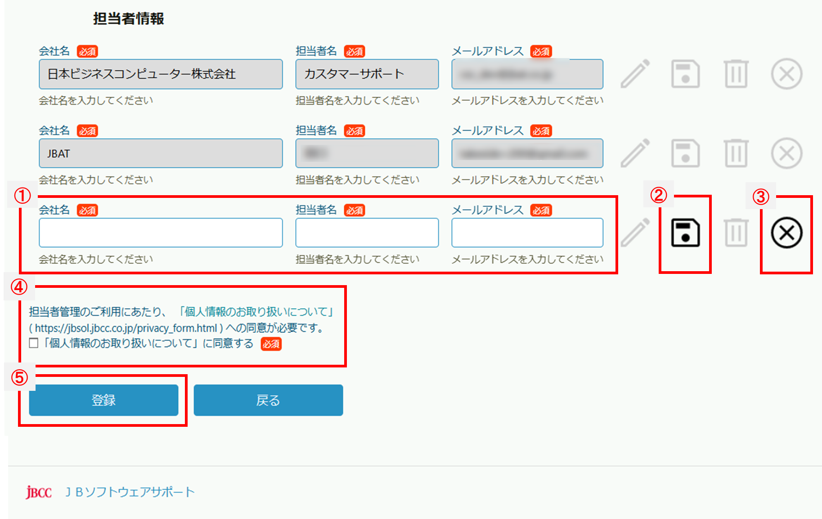
Task: Click the JBソフトウェアサポート footer text
Action: tap(130, 492)
